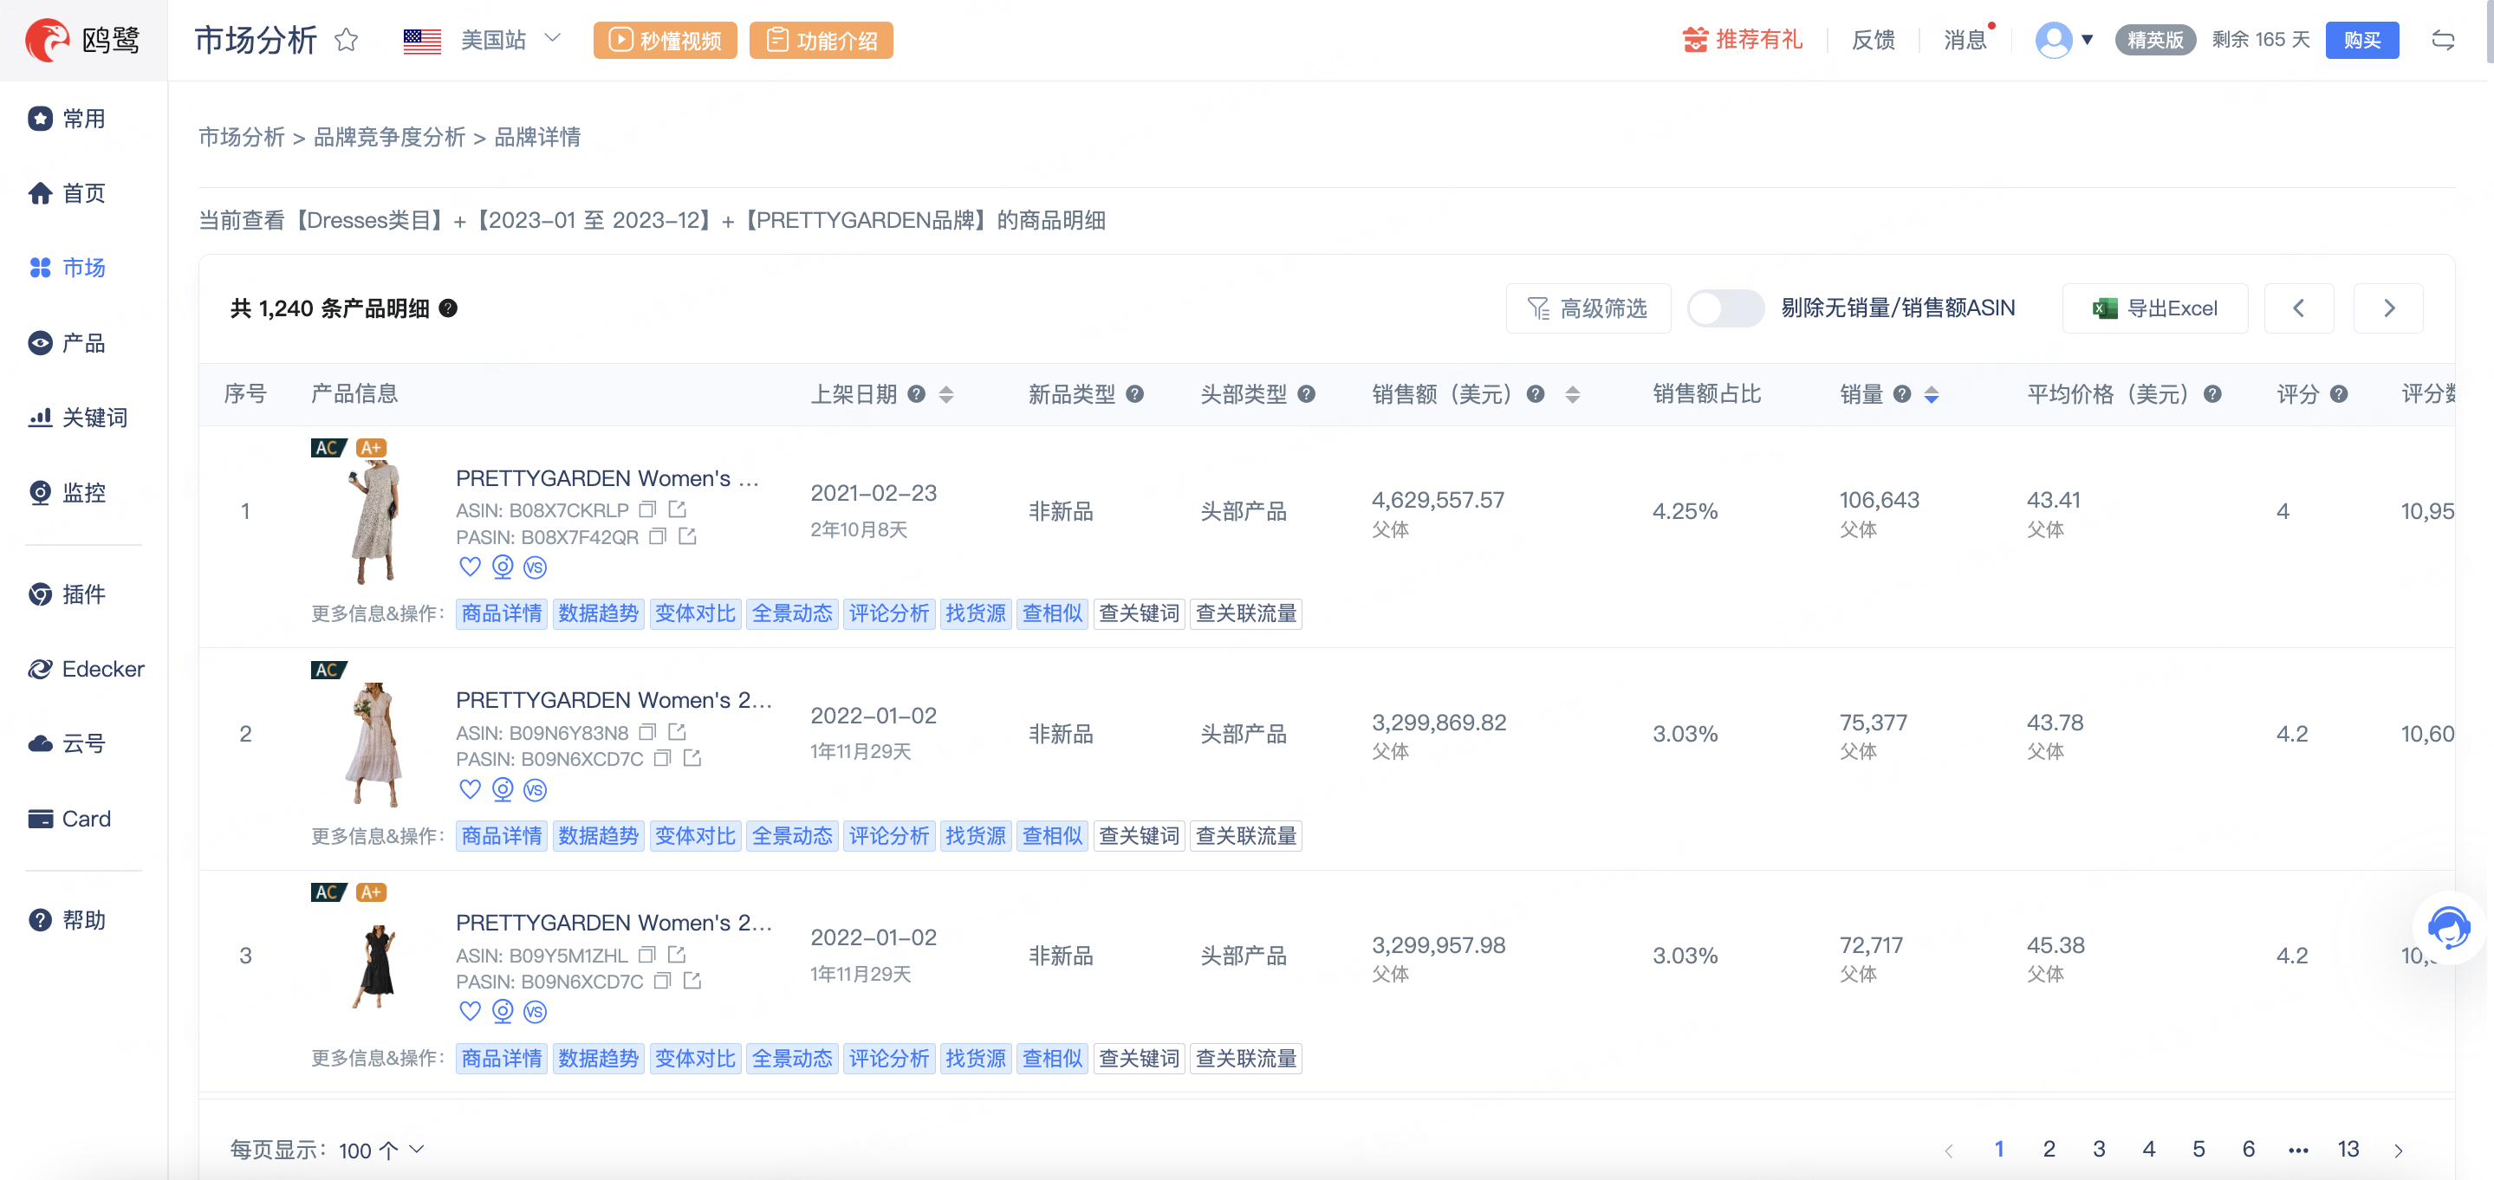Open 监控 in the sidebar

click(68, 493)
